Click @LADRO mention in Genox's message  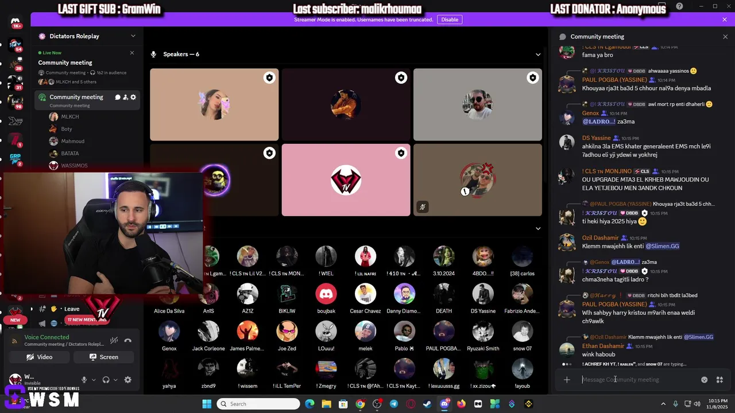click(599, 122)
